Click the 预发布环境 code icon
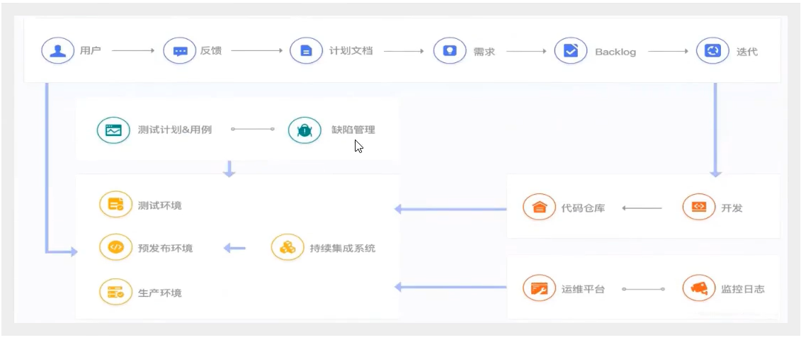The width and height of the screenshot is (806, 340). (x=115, y=248)
